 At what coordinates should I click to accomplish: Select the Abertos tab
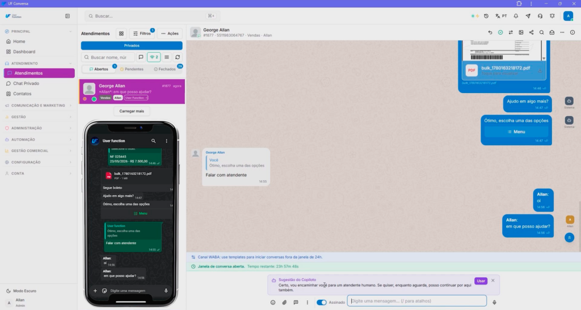(x=99, y=69)
